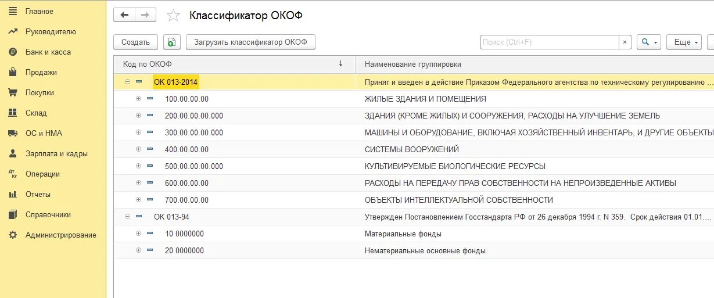
Task: Click the forward navigation arrow
Action: click(x=145, y=15)
